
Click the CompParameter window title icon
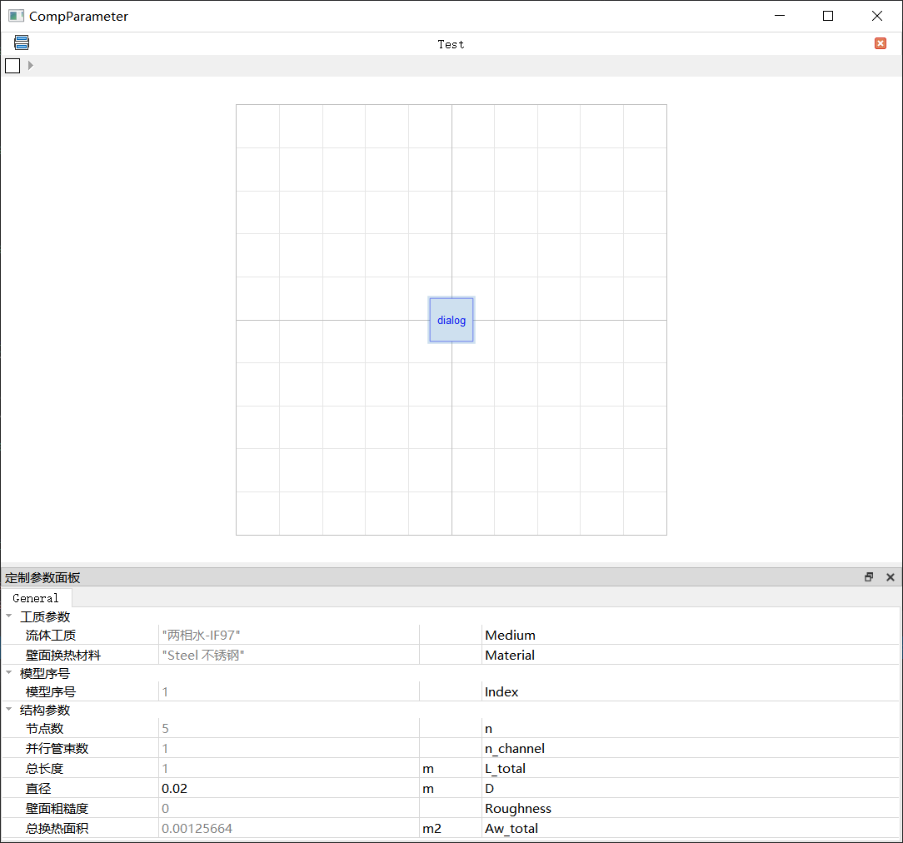[16, 16]
